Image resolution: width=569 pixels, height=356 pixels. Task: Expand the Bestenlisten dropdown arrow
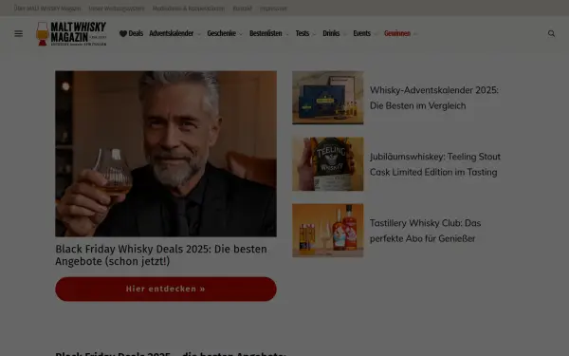click(287, 34)
